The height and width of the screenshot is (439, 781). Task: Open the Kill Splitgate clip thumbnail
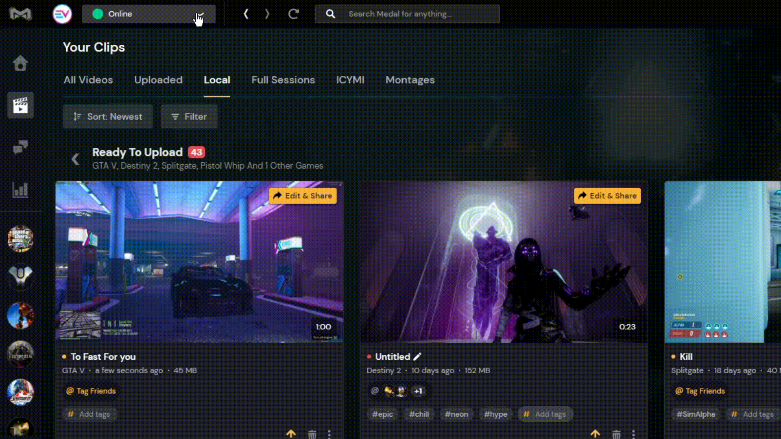tap(723, 262)
